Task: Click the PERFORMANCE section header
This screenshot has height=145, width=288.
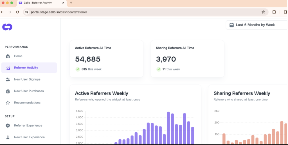Action: (x=16, y=47)
